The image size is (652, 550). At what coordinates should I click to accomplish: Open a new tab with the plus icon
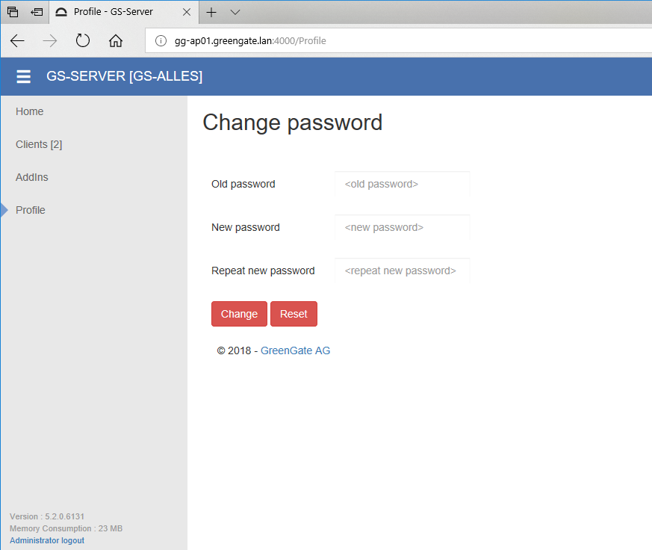tap(211, 12)
